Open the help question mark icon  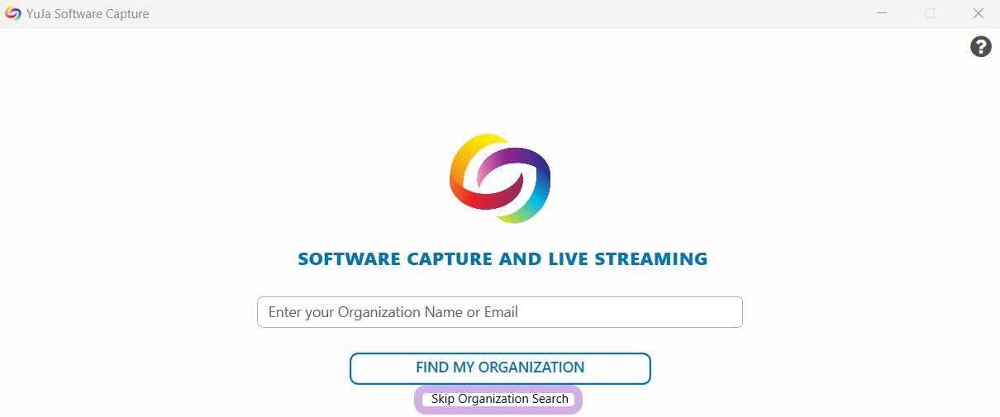pos(981,47)
